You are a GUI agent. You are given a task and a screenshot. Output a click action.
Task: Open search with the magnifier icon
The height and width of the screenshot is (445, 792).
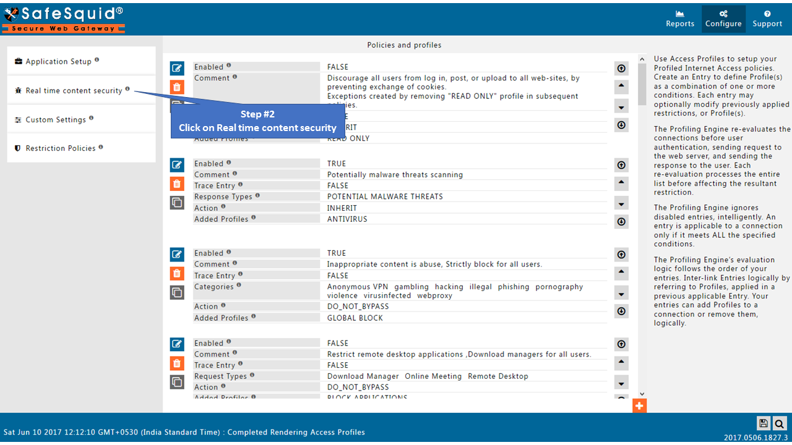pos(780,423)
